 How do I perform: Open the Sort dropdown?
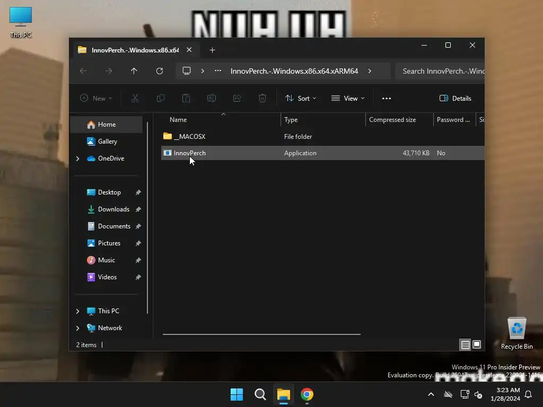pyautogui.click(x=301, y=98)
